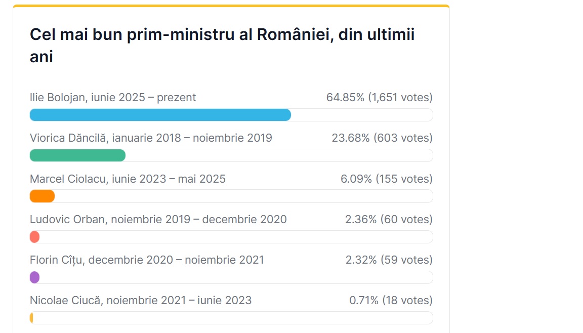
Task: Click the blue Bolojan progress bar
Action: pyautogui.click(x=160, y=115)
